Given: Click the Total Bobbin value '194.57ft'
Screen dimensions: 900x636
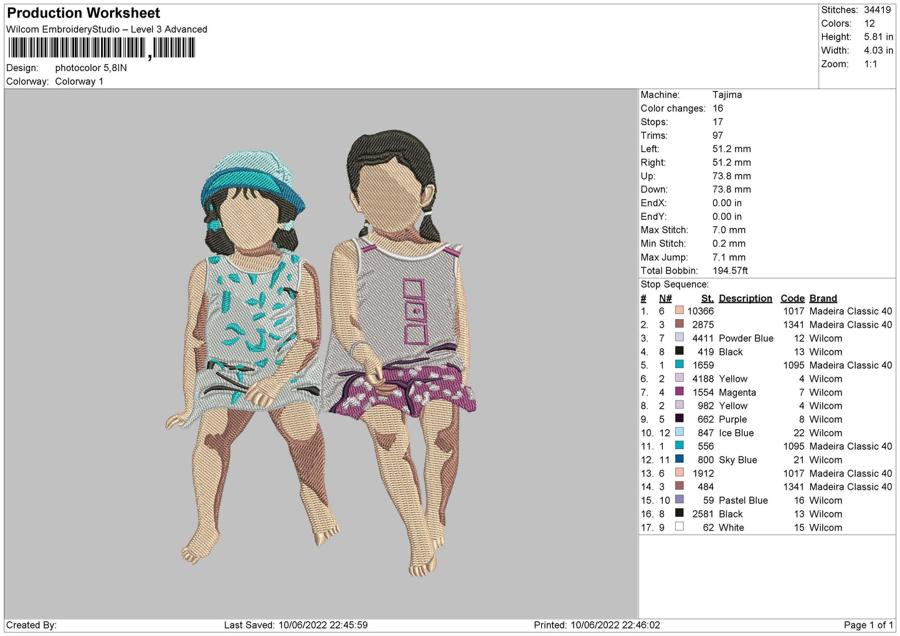Looking at the screenshot, I should (731, 271).
